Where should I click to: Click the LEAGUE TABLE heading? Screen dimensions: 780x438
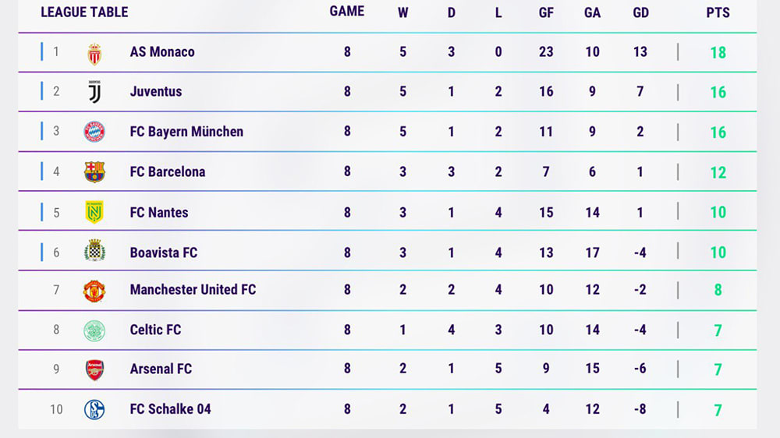coord(84,12)
